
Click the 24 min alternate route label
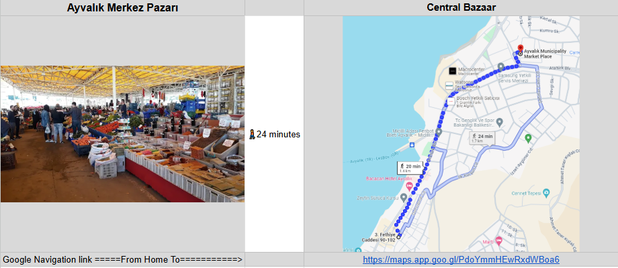pos(482,138)
